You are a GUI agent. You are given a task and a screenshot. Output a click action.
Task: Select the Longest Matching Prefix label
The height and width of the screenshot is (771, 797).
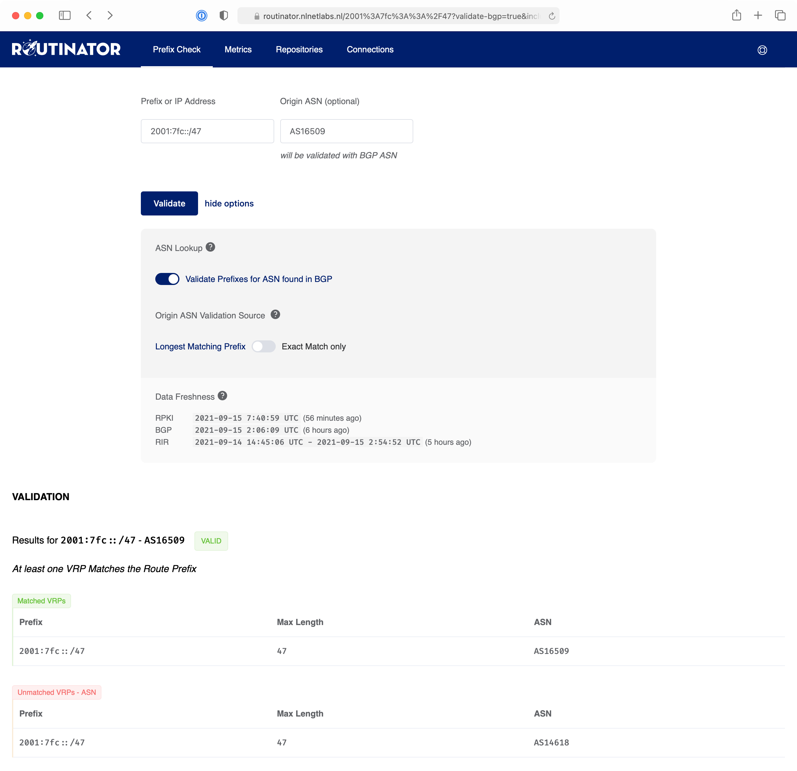pos(200,346)
